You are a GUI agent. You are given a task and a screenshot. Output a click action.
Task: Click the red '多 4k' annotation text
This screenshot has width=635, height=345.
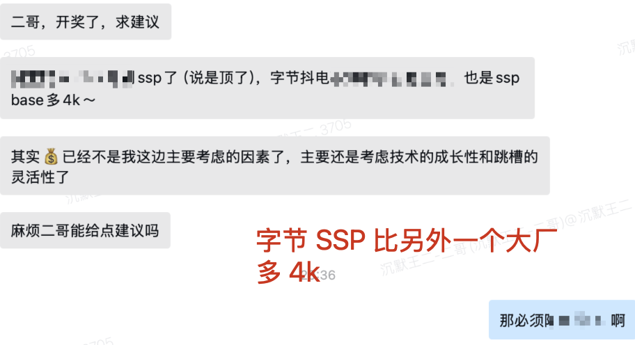[288, 271]
